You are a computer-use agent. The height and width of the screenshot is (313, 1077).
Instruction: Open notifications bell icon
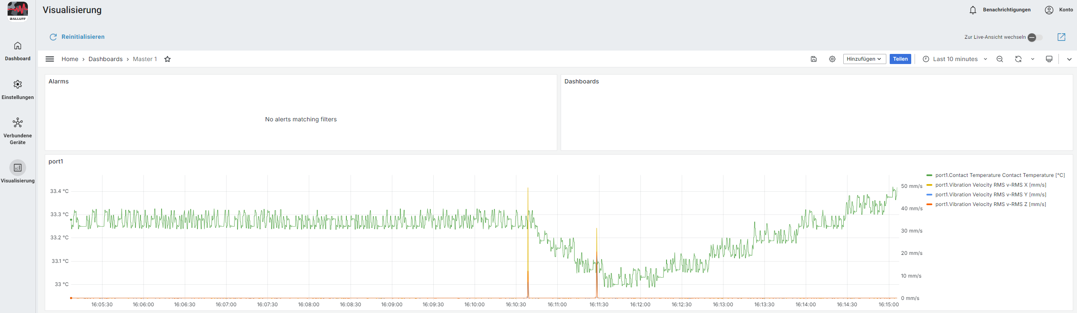[973, 10]
